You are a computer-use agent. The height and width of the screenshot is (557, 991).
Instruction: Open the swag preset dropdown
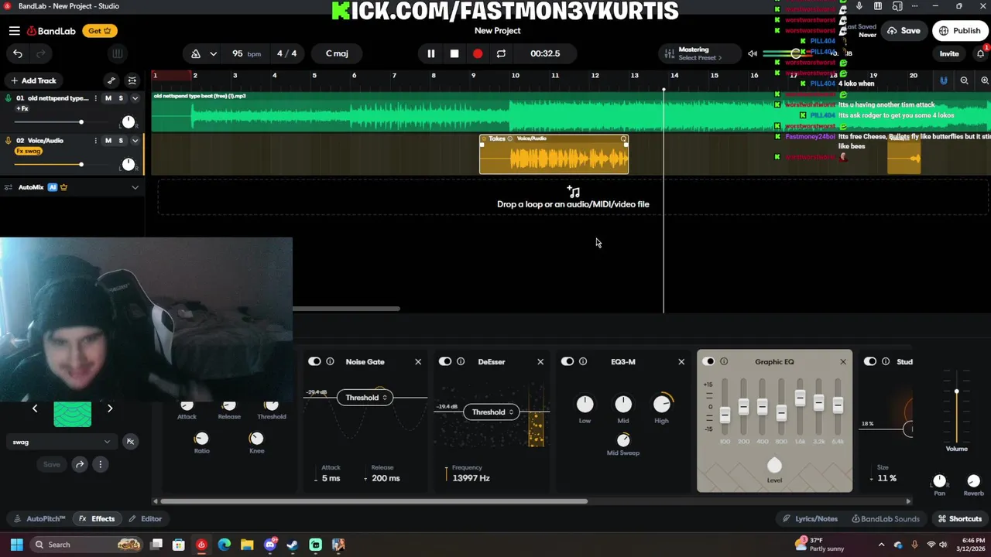(x=61, y=442)
